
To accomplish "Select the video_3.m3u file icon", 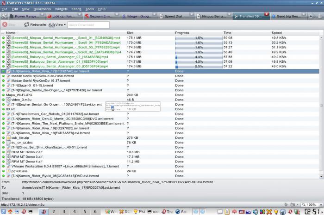I will (8, 100).
